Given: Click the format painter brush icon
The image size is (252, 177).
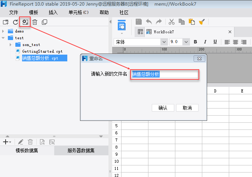Looking at the screenshot, I should click(202, 22).
